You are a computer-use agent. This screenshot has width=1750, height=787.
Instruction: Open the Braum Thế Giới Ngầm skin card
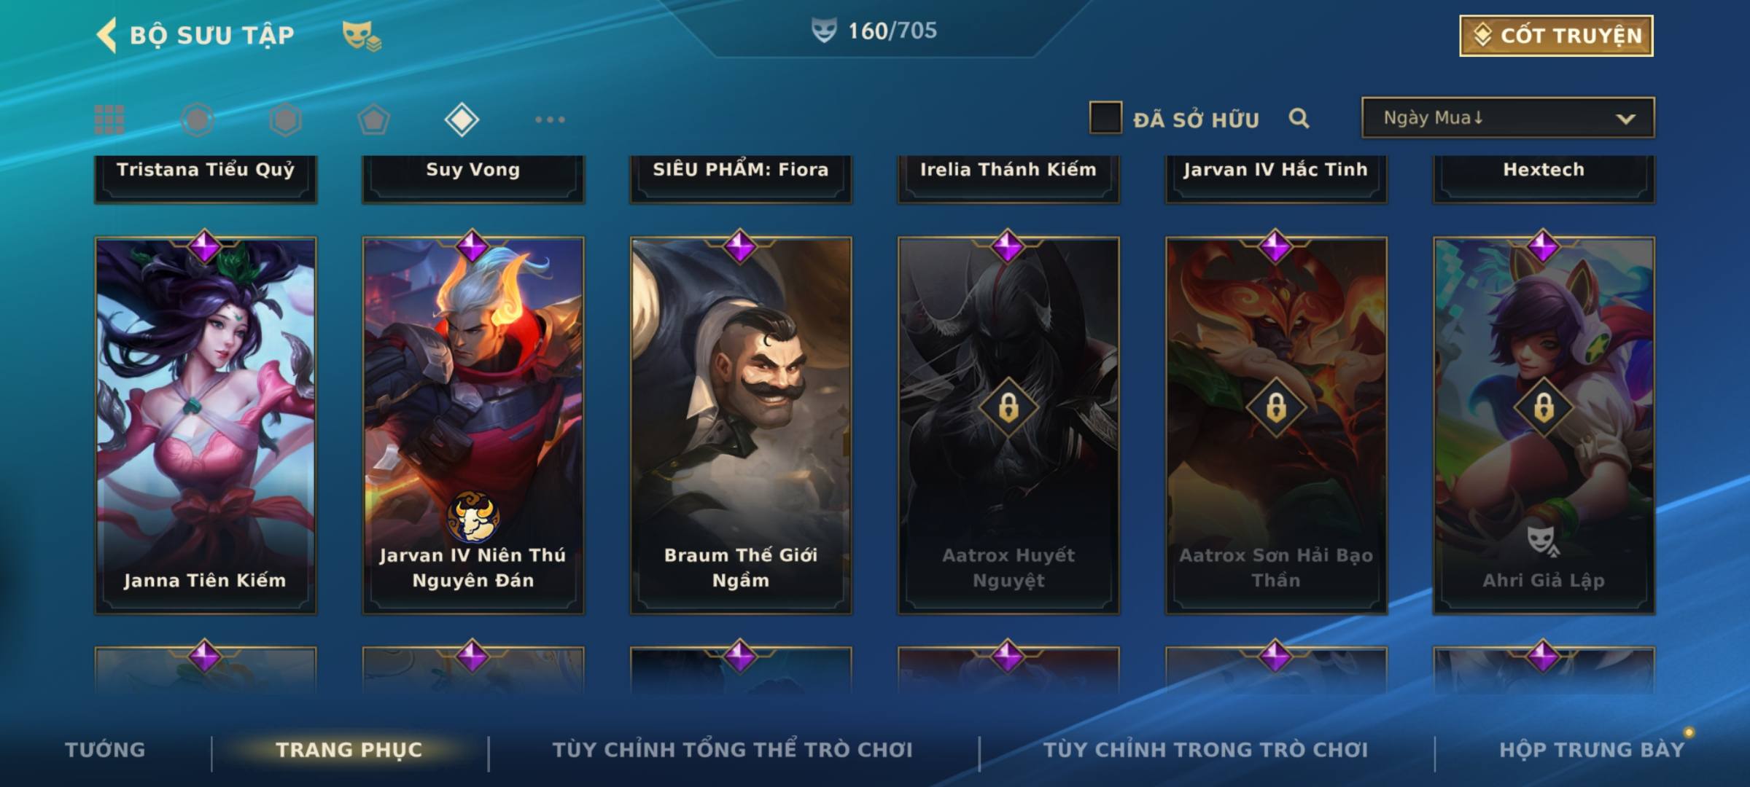tap(741, 426)
